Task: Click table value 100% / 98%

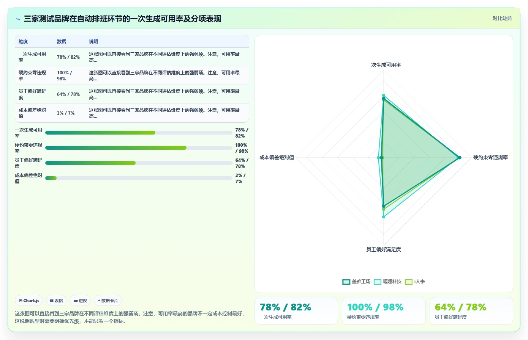Action: coord(65,76)
